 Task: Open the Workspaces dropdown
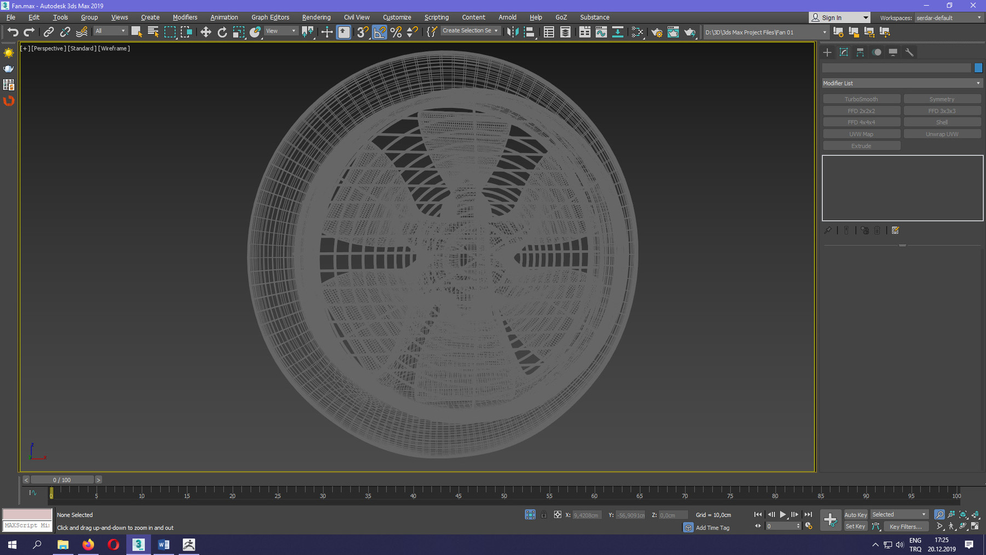[x=949, y=17]
